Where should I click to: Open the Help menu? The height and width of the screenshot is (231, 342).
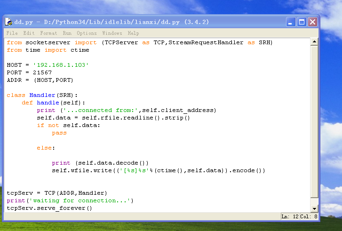134,33
